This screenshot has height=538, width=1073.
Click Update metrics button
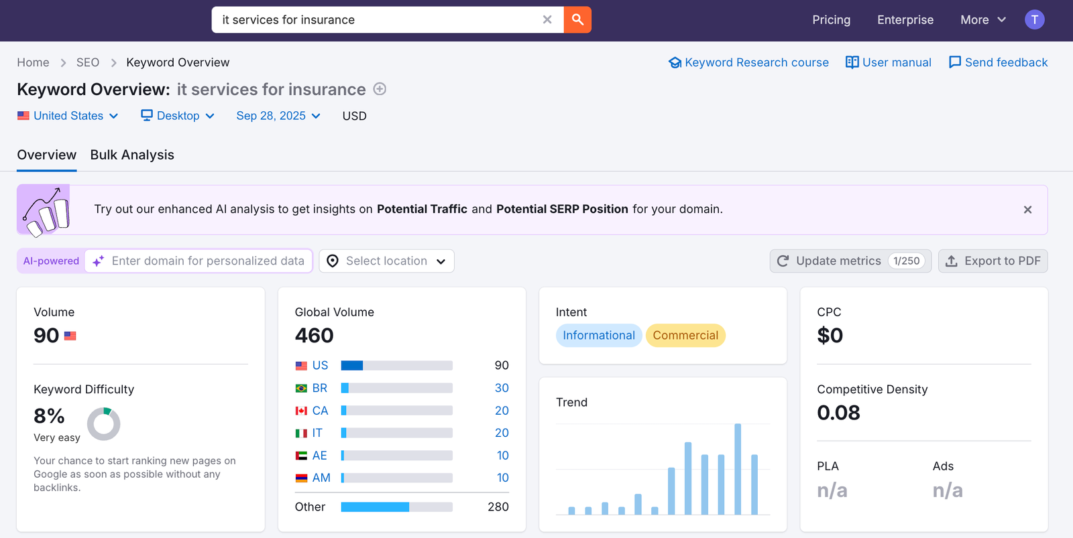pos(850,261)
